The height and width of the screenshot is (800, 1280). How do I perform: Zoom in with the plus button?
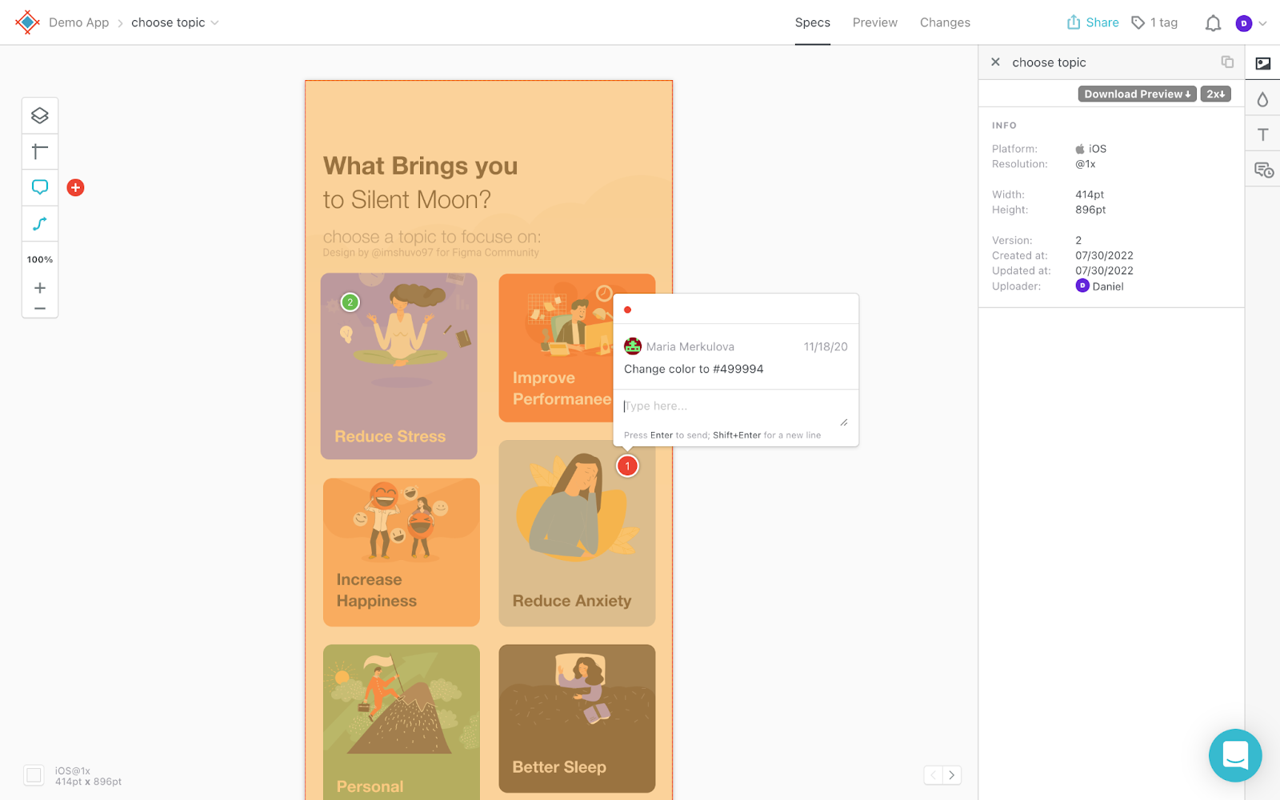pos(40,288)
